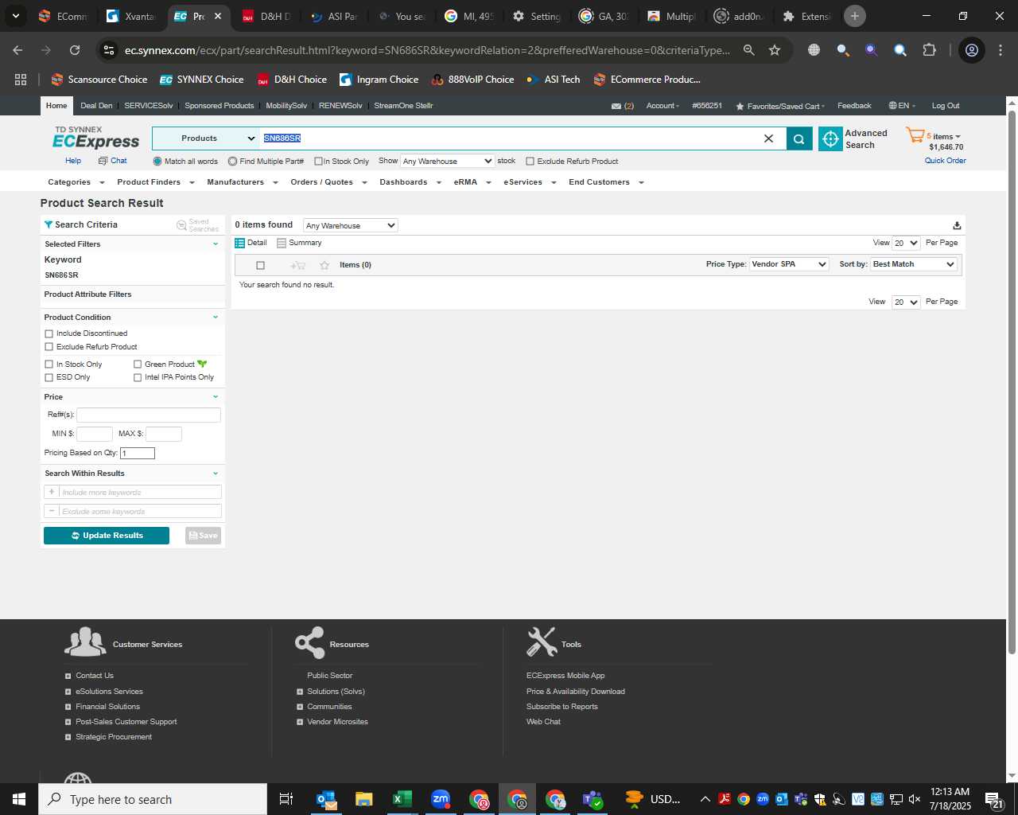Click the export results download icon
Screen dimensions: 1018x815
tap(957, 226)
